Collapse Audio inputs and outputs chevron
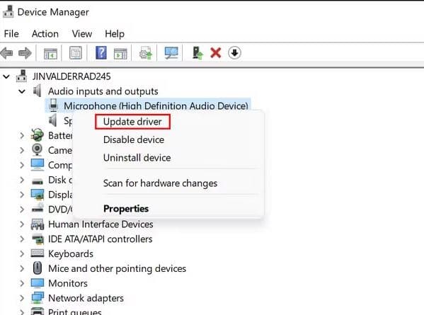The image size is (424, 315). tap(22, 91)
